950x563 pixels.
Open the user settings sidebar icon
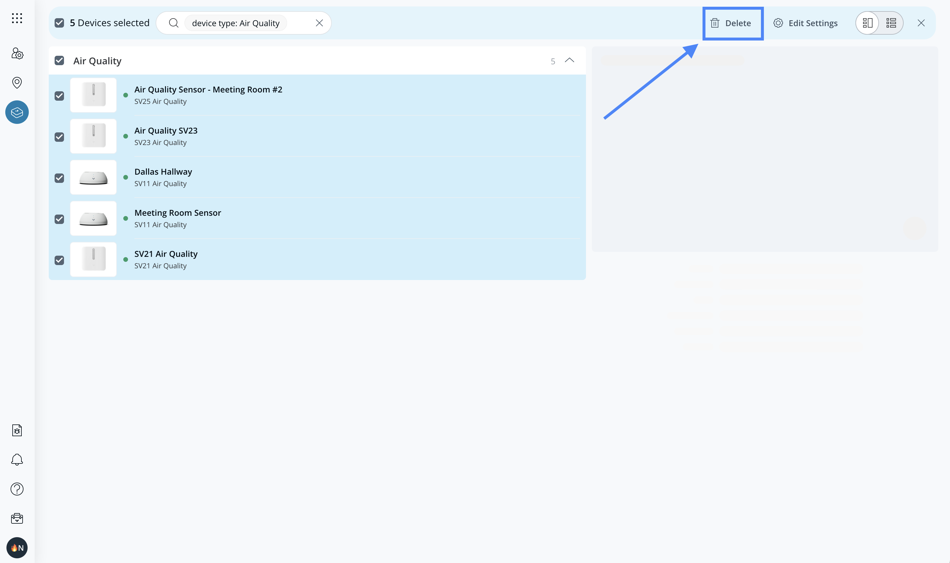(17, 53)
